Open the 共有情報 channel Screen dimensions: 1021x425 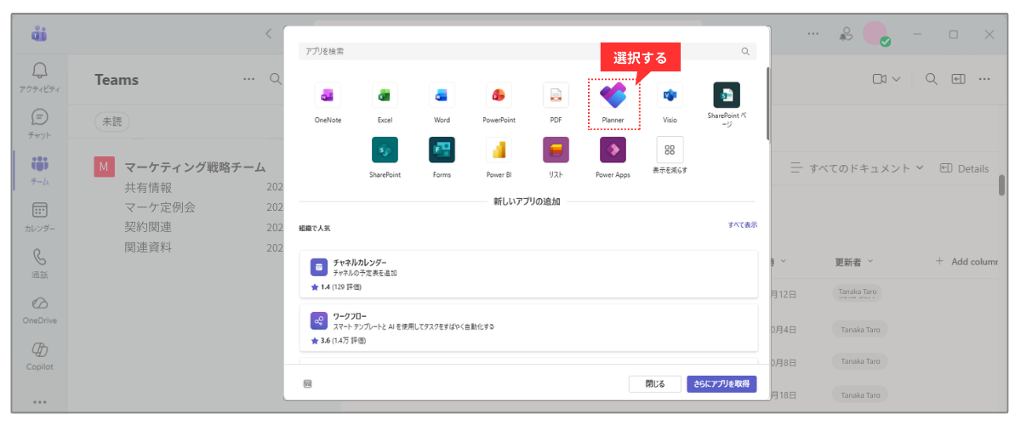click(x=148, y=188)
